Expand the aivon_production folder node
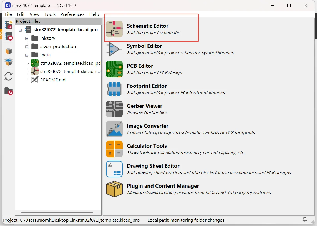The width and height of the screenshot is (317, 226). pos(27,47)
